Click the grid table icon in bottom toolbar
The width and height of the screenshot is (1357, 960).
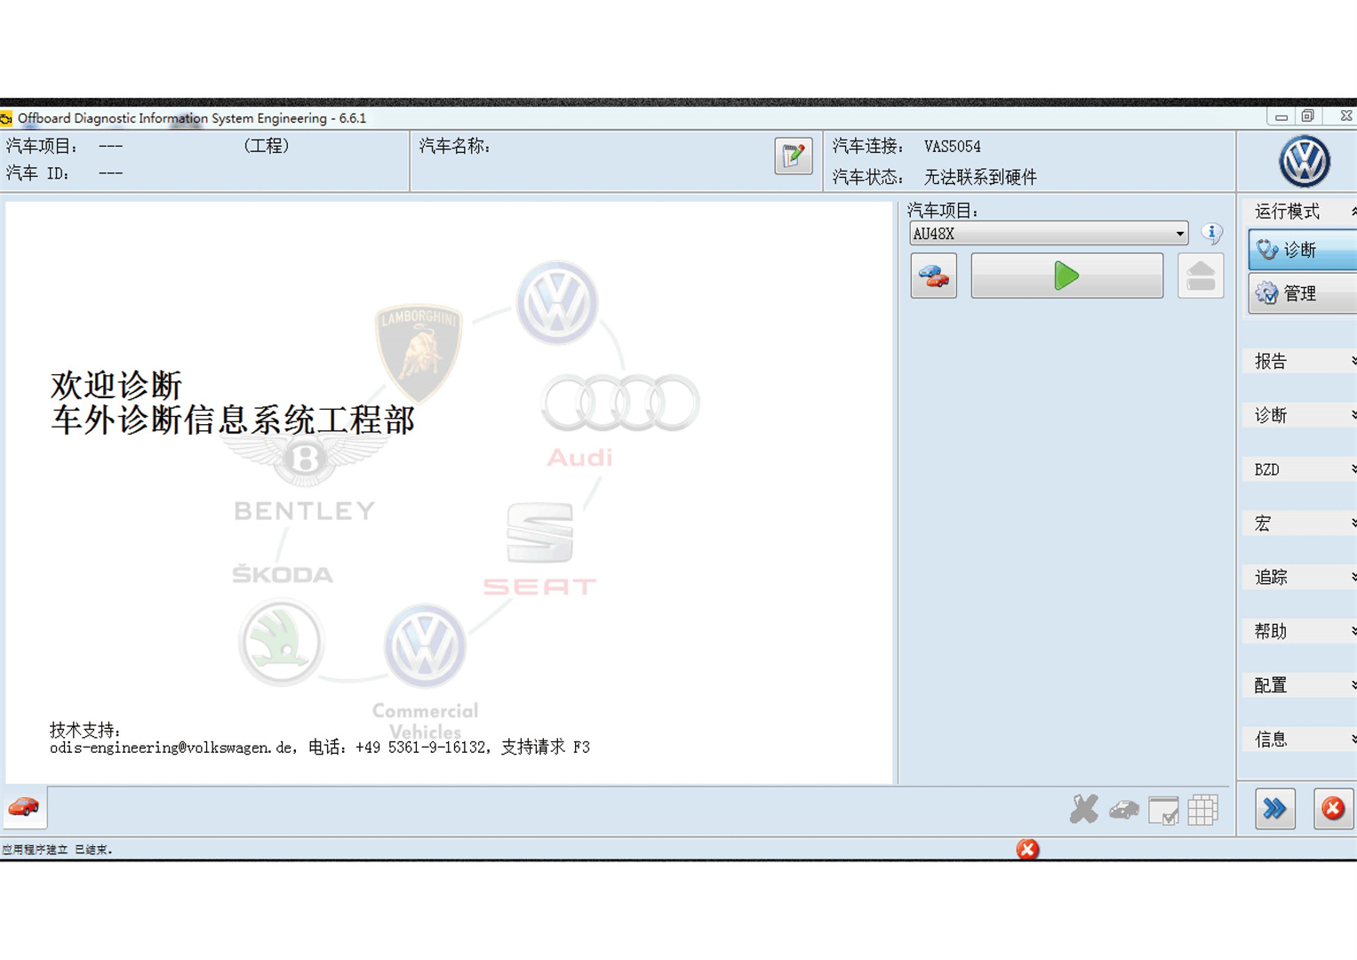pos(1202,810)
